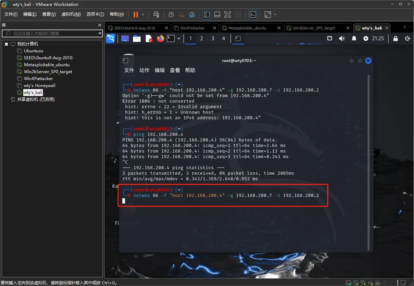Click the Unity mode toolbar icon
The image size is (414, 286).
(x=238, y=15)
